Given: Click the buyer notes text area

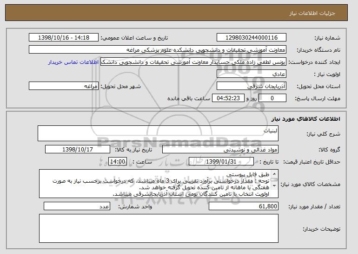Looking at the screenshot, I should click(x=159, y=228).
